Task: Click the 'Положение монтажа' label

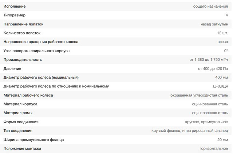Action: point(22,148)
